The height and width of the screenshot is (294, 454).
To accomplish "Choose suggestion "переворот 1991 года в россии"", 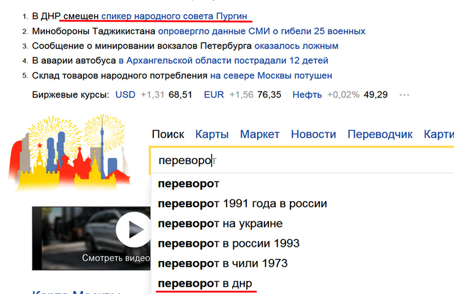I will click(242, 203).
